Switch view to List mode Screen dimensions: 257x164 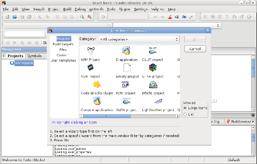(185, 114)
